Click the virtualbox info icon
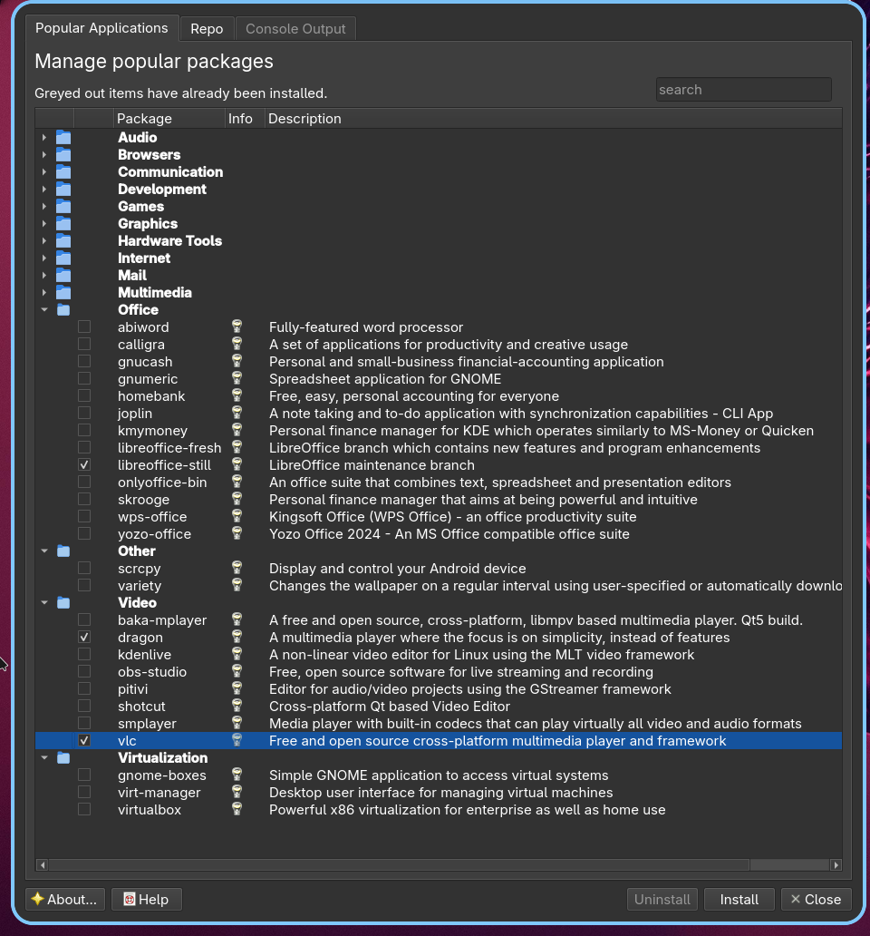 237,809
